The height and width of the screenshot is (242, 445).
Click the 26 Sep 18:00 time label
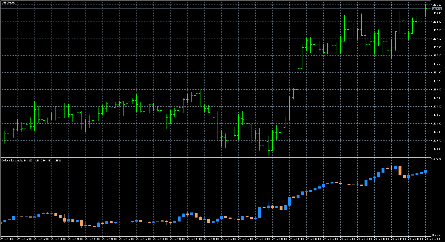(x=212, y=239)
